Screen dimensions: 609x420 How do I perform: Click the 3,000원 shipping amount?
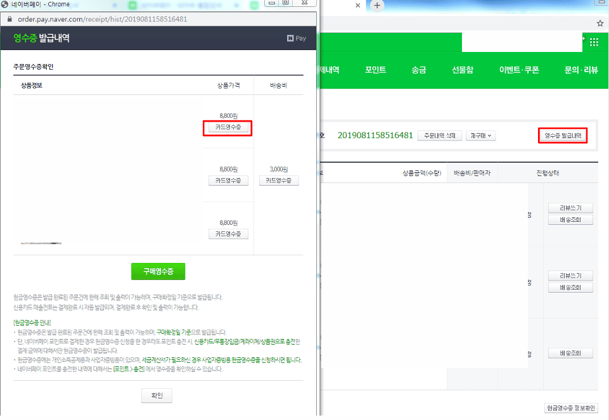pos(279,169)
